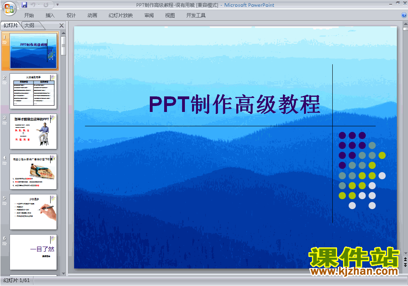The width and height of the screenshot is (408, 286).
Task: Open the 审阅 ribbon tab
Action: pos(149,16)
